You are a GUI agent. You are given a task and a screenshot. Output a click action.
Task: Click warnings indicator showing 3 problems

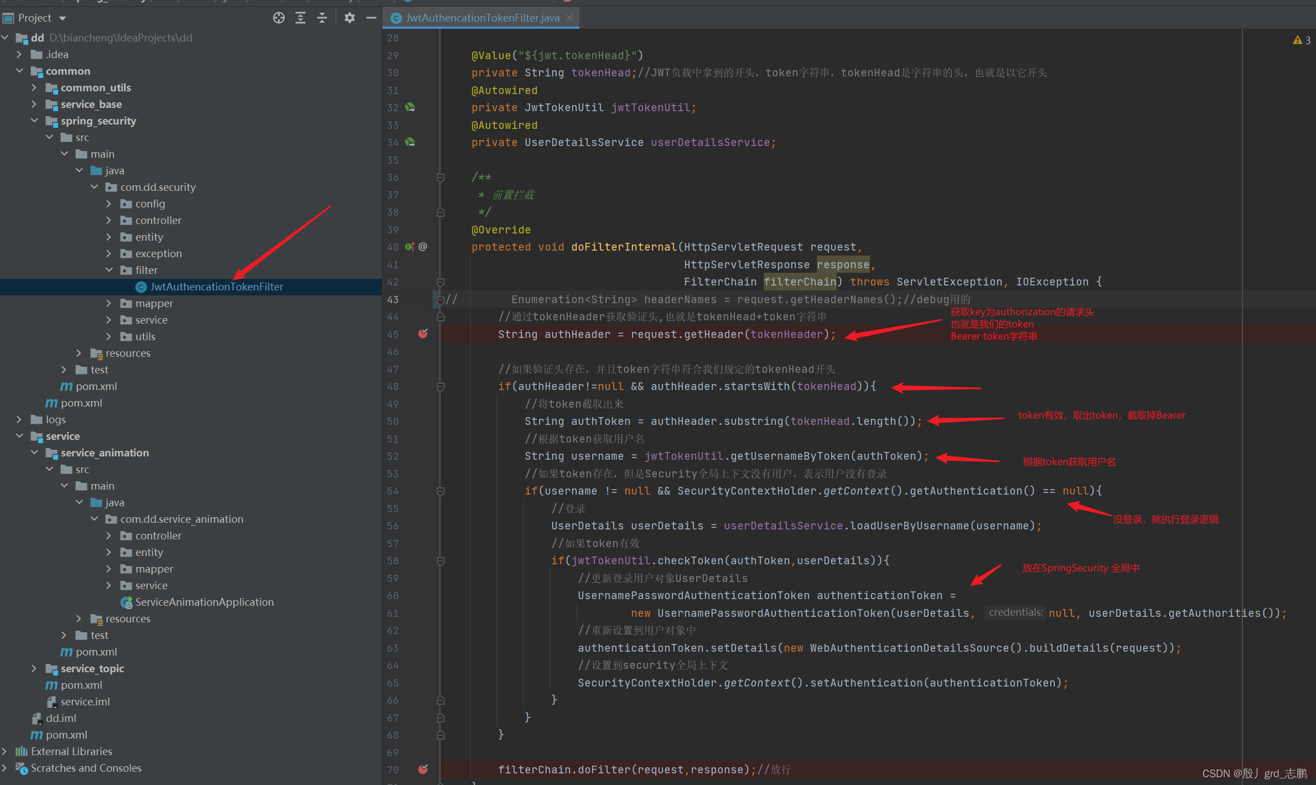(x=1301, y=40)
